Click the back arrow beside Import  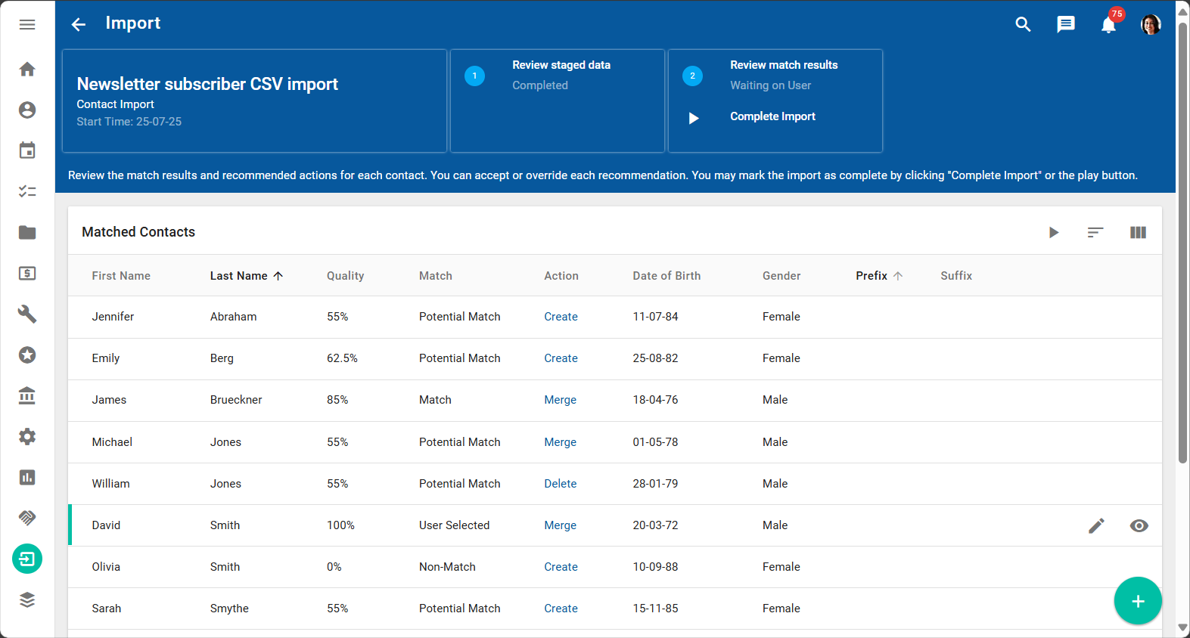pos(79,25)
